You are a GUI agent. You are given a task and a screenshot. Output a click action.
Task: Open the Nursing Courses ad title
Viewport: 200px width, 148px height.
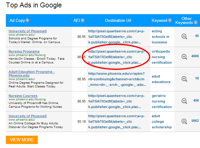(23, 96)
